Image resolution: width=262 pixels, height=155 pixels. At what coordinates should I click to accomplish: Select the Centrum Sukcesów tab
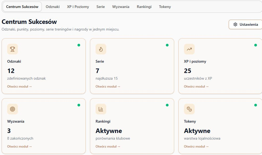click(x=22, y=7)
